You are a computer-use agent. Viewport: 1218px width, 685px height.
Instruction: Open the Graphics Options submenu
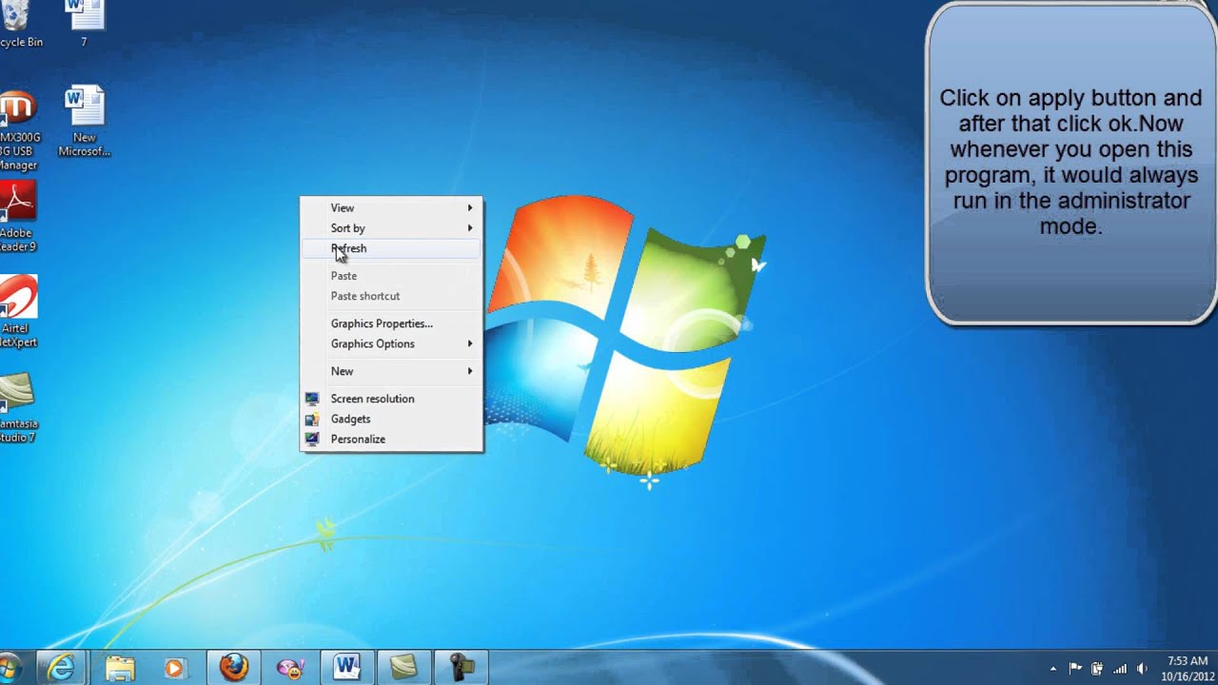[391, 343]
